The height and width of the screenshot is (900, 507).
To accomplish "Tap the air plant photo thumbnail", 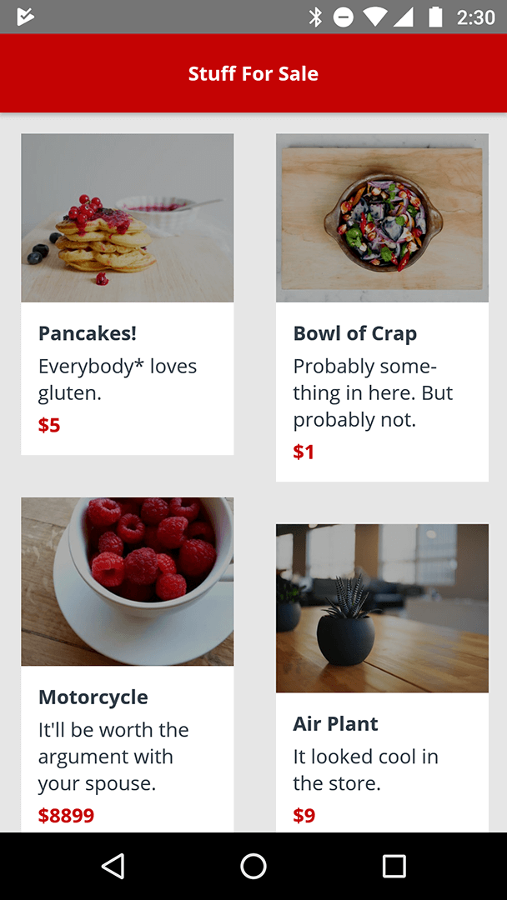I will (x=381, y=607).
